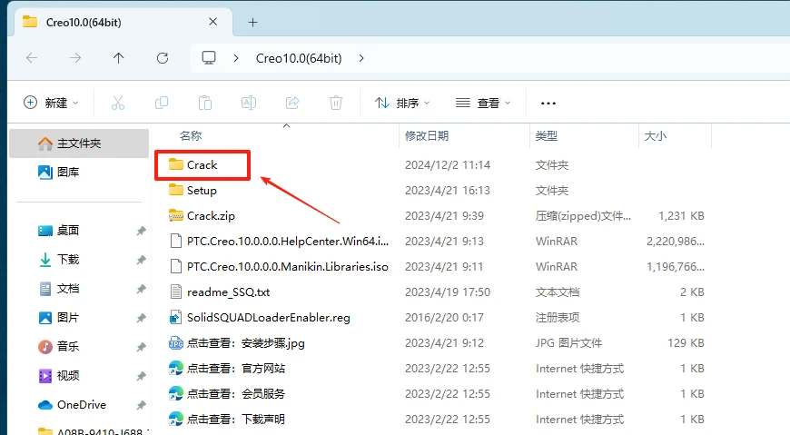Open 下载 in the sidebar

pyautogui.click(x=68, y=259)
